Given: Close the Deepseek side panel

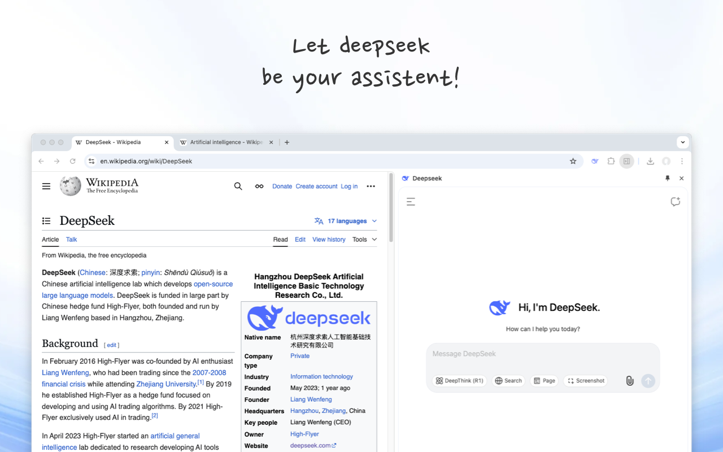Looking at the screenshot, I should (x=681, y=178).
